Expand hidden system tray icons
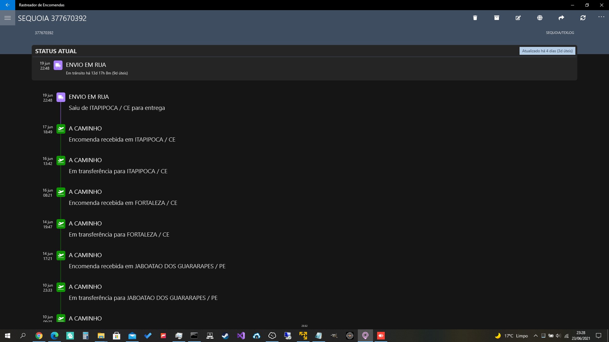Image resolution: width=609 pixels, height=342 pixels. click(x=535, y=336)
